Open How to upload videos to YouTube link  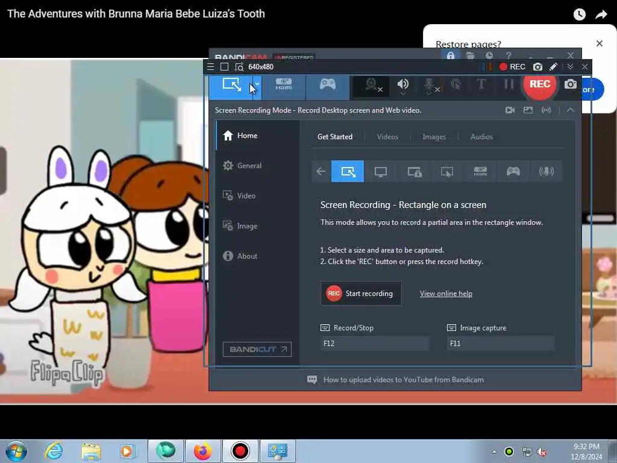[403, 380]
